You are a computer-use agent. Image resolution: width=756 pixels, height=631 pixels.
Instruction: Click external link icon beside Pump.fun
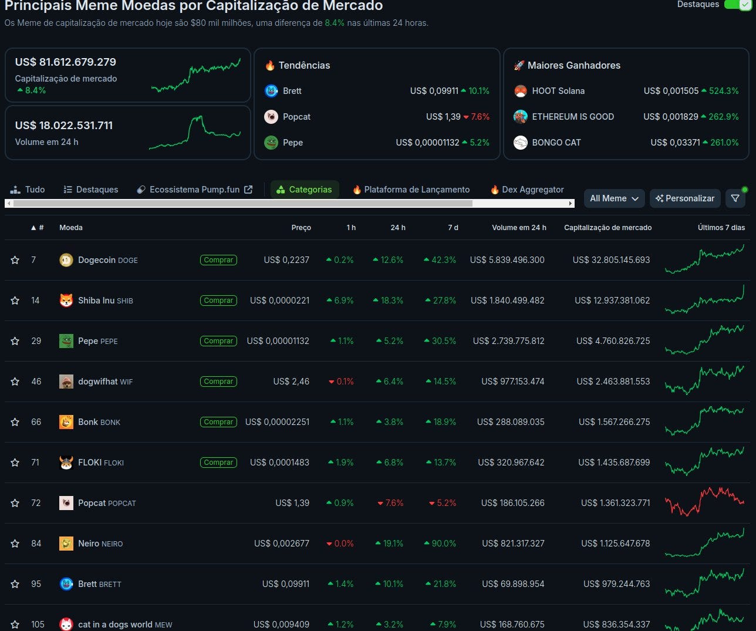click(x=248, y=190)
